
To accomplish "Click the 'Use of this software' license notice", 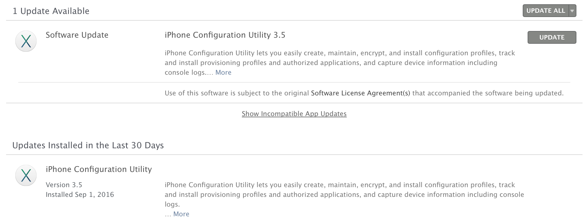I will (x=236, y=93).
